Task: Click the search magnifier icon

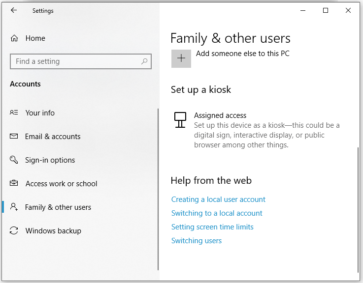Action: pyautogui.click(x=144, y=61)
